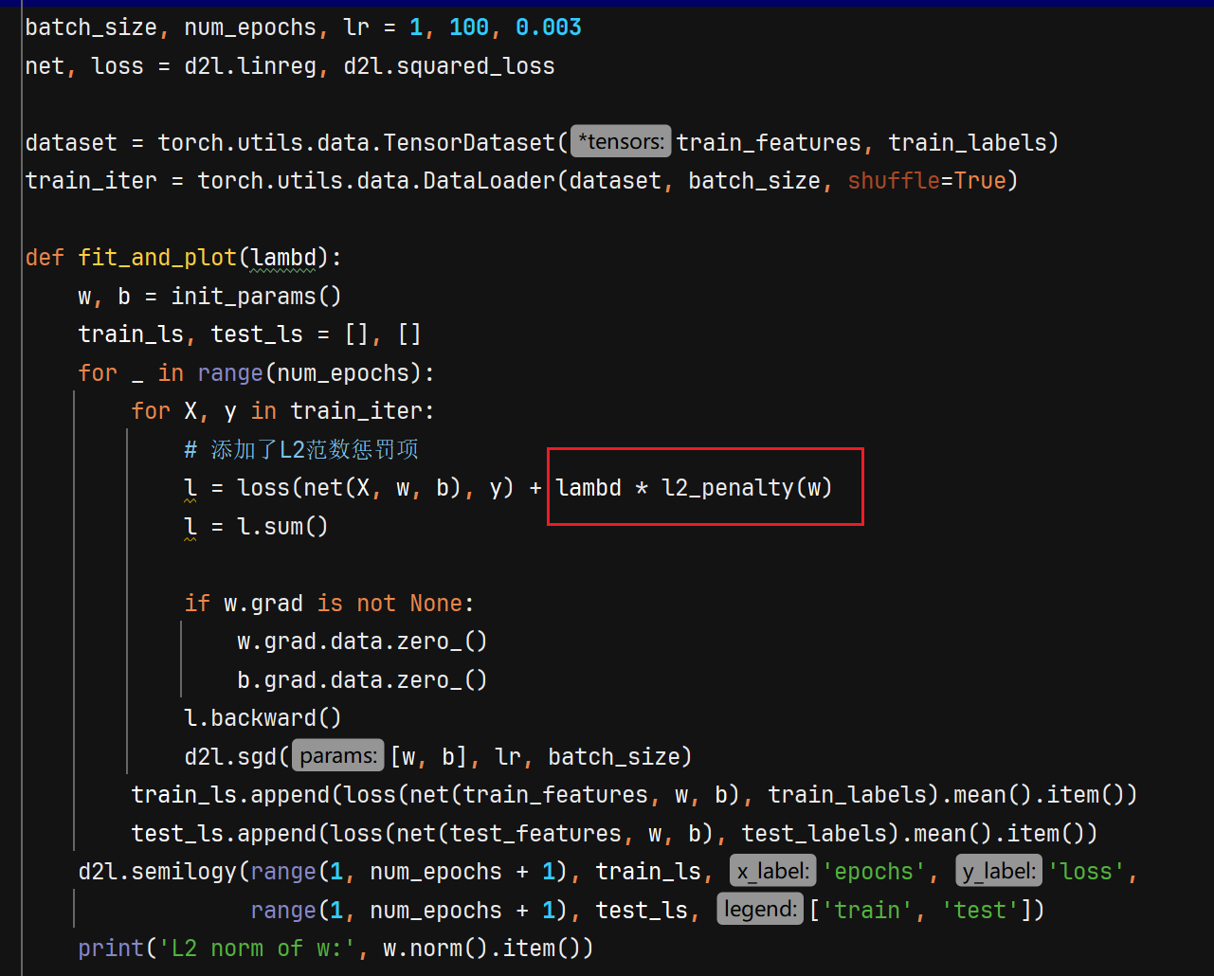Click the legend: inlay hint

pyautogui.click(x=760, y=910)
